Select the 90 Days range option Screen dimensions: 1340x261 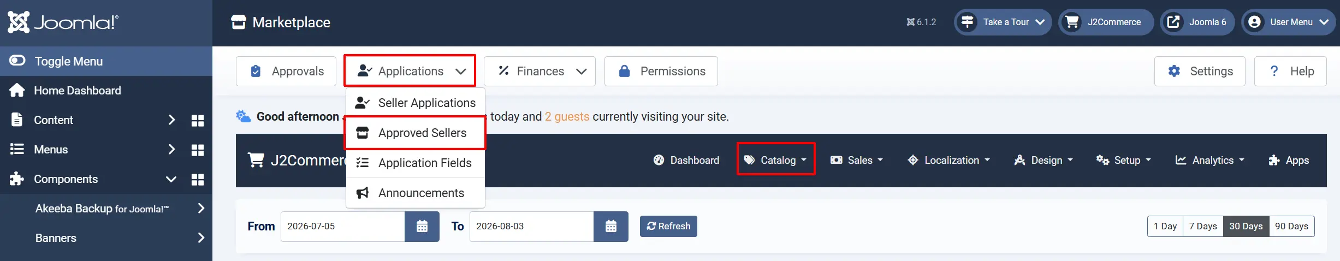click(1291, 226)
